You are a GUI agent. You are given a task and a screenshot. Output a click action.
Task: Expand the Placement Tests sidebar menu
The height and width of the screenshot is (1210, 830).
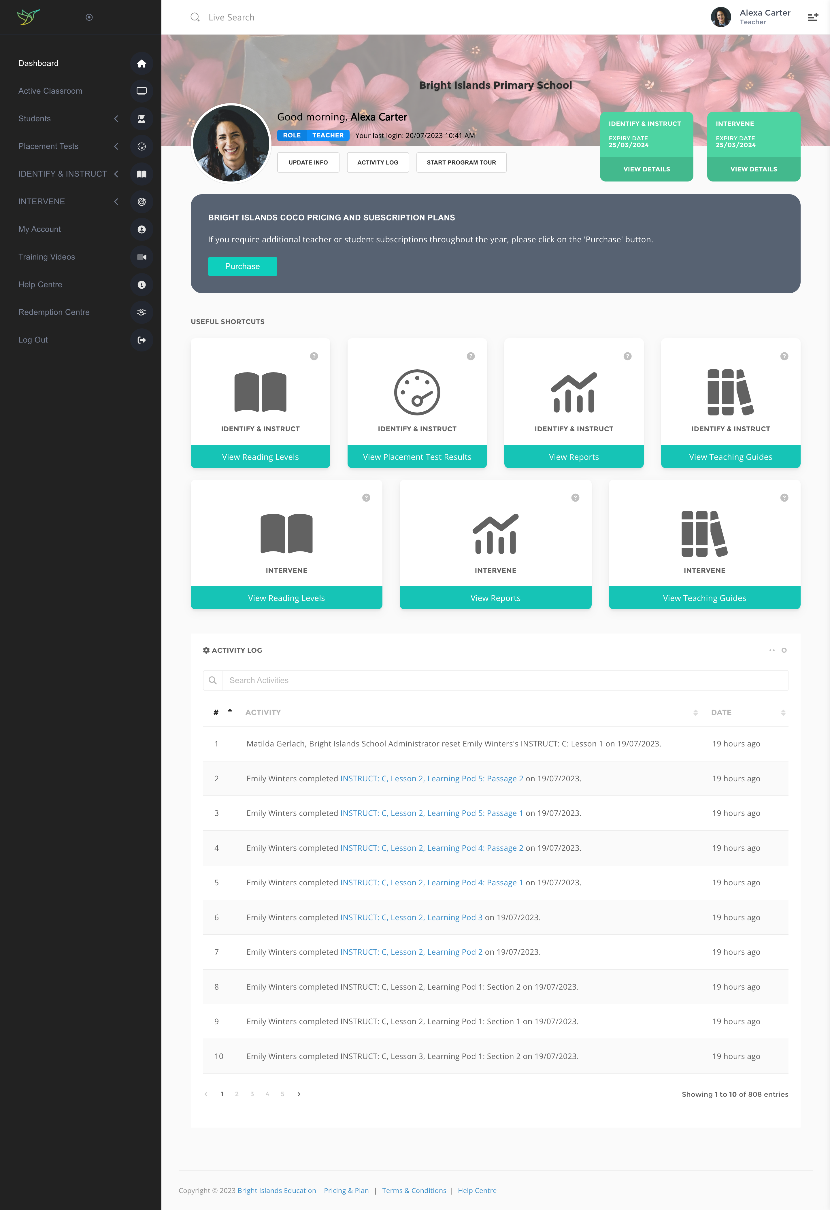116,146
